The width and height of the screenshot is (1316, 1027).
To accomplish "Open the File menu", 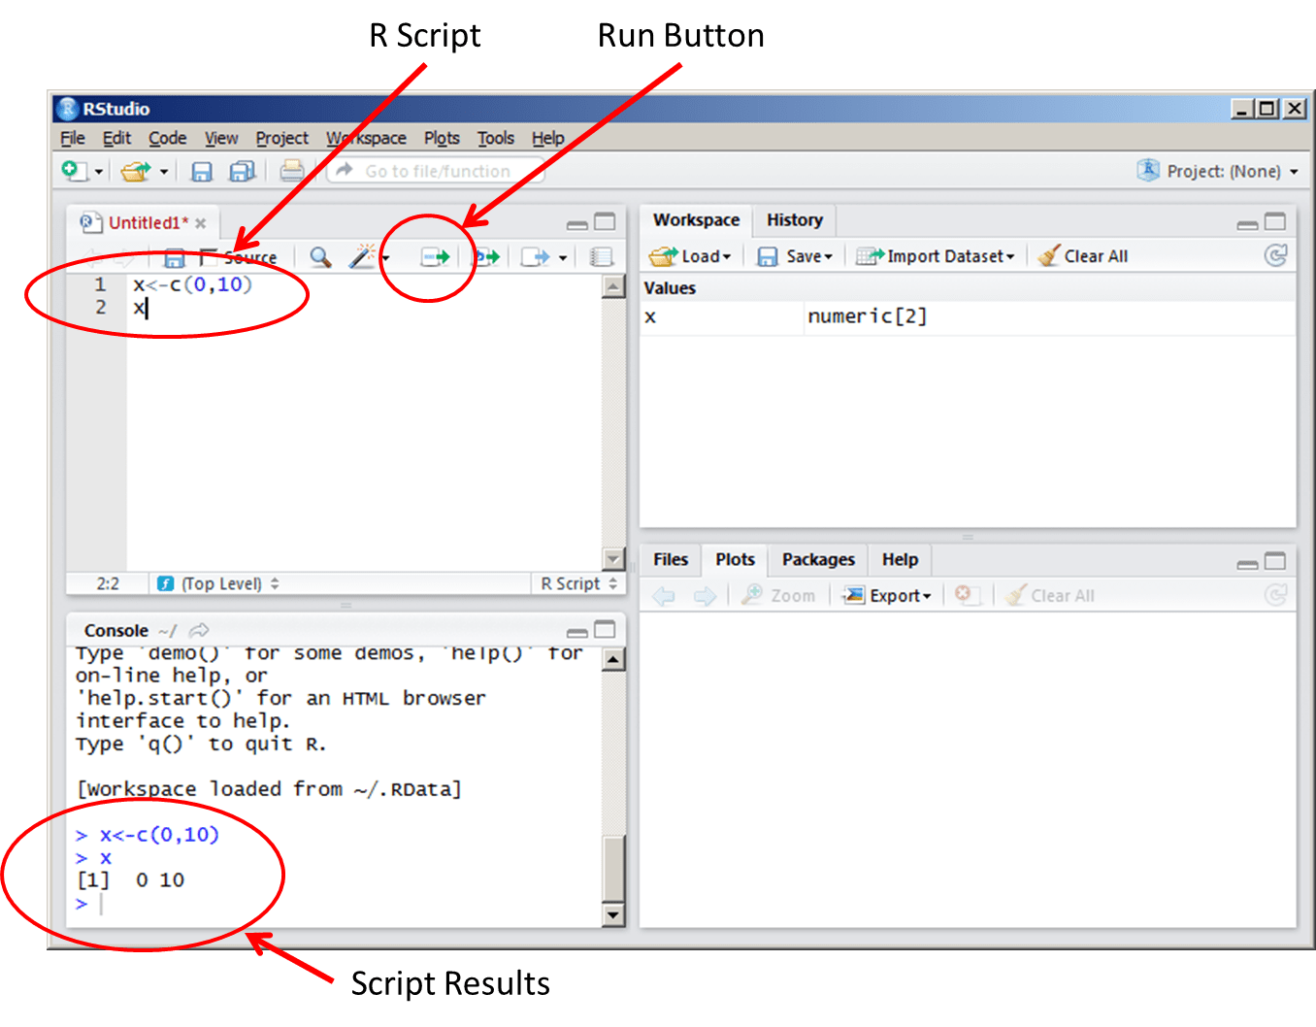I will click(x=73, y=138).
